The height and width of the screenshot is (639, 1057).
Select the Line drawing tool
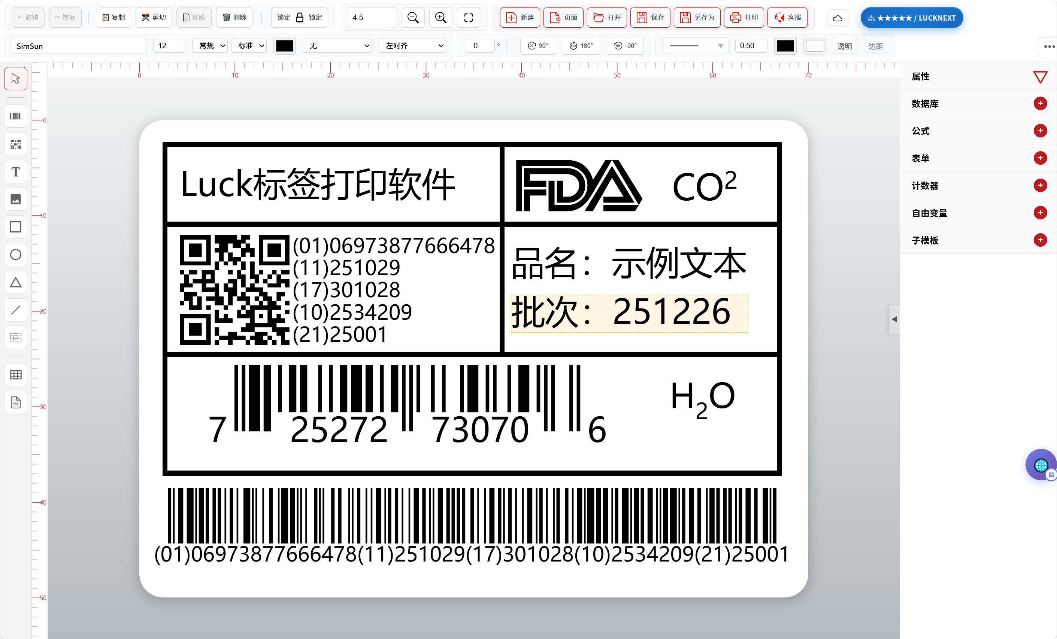tap(16, 310)
